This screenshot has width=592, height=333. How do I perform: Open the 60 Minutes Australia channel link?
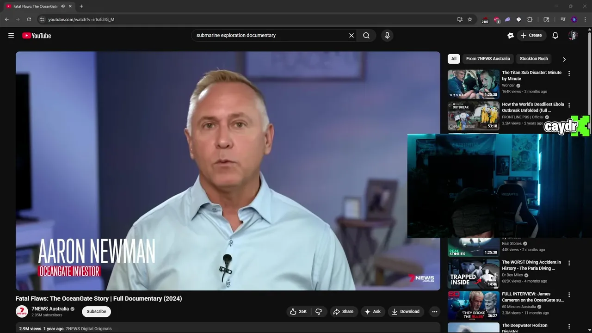point(519,307)
